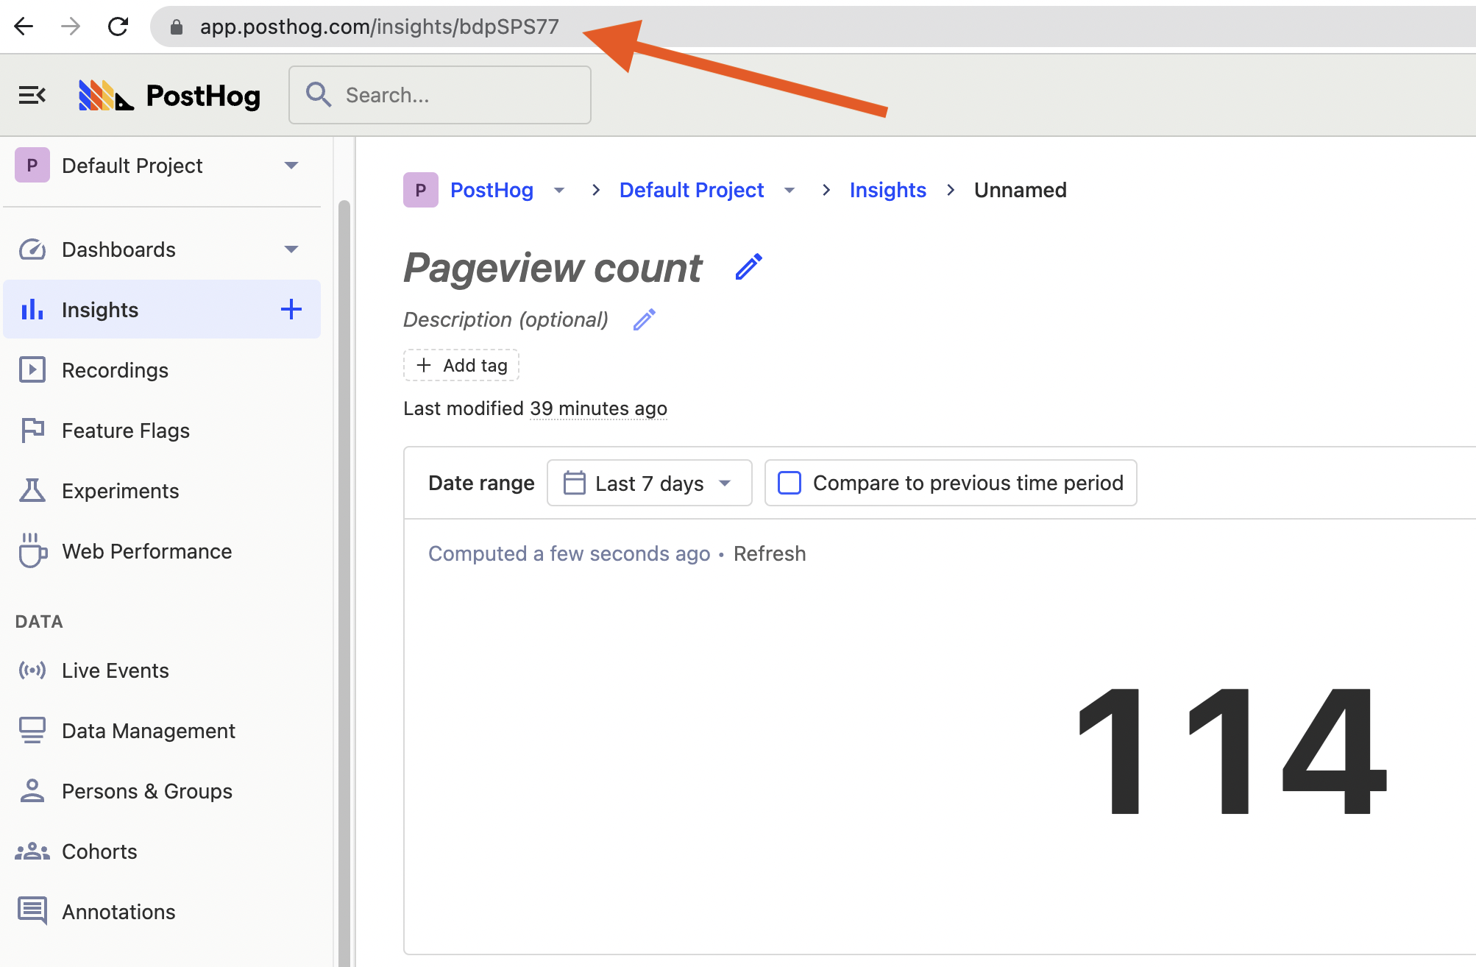Screen dimensions: 1476x967
Task: Open Recordings from the sidebar
Action: click(115, 370)
